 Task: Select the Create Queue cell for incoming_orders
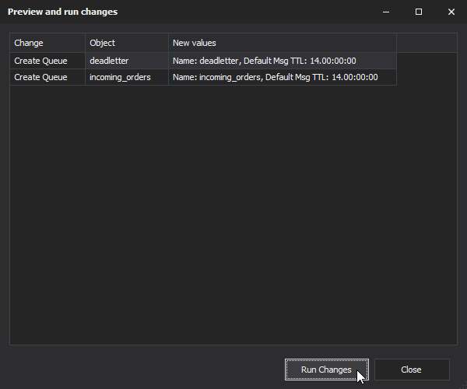47,77
